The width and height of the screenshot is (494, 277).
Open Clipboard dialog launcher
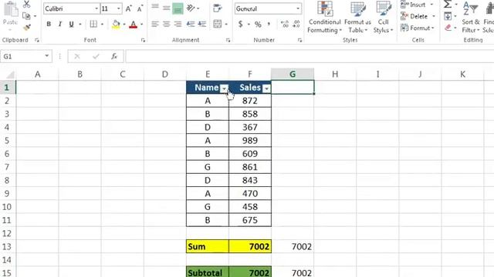(x=37, y=40)
